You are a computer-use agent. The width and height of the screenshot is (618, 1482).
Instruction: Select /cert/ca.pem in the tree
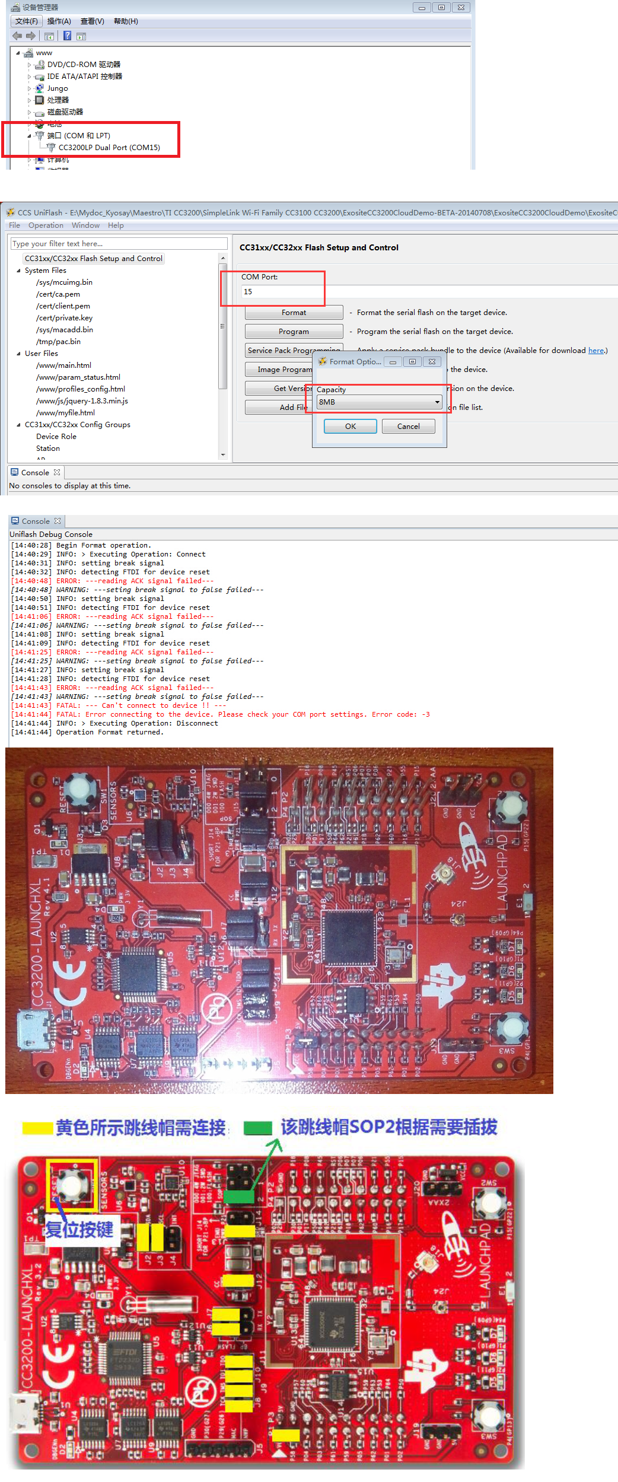[x=58, y=294]
